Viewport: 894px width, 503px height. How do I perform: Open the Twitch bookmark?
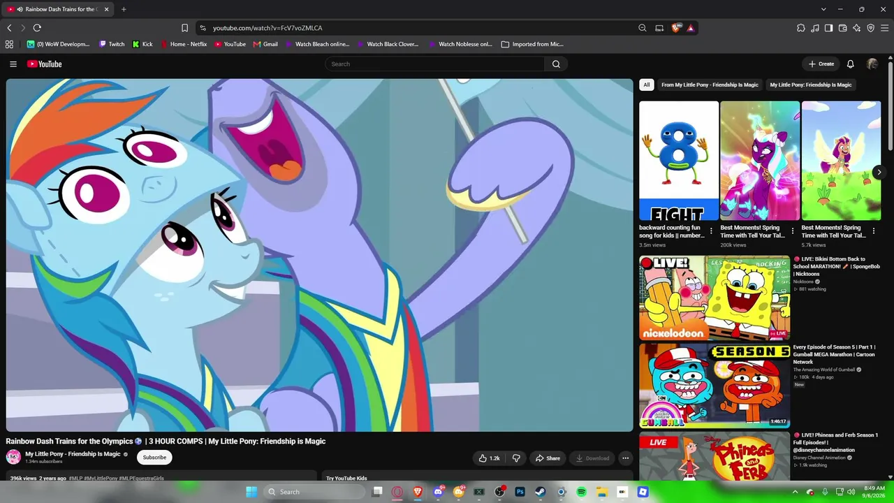(112, 44)
